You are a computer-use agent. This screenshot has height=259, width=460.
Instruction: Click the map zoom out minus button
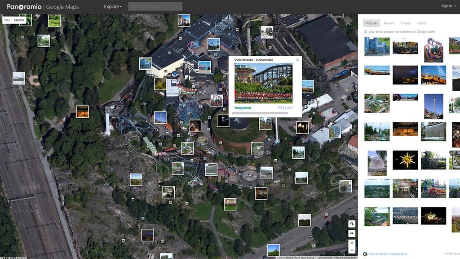[x=352, y=250]
